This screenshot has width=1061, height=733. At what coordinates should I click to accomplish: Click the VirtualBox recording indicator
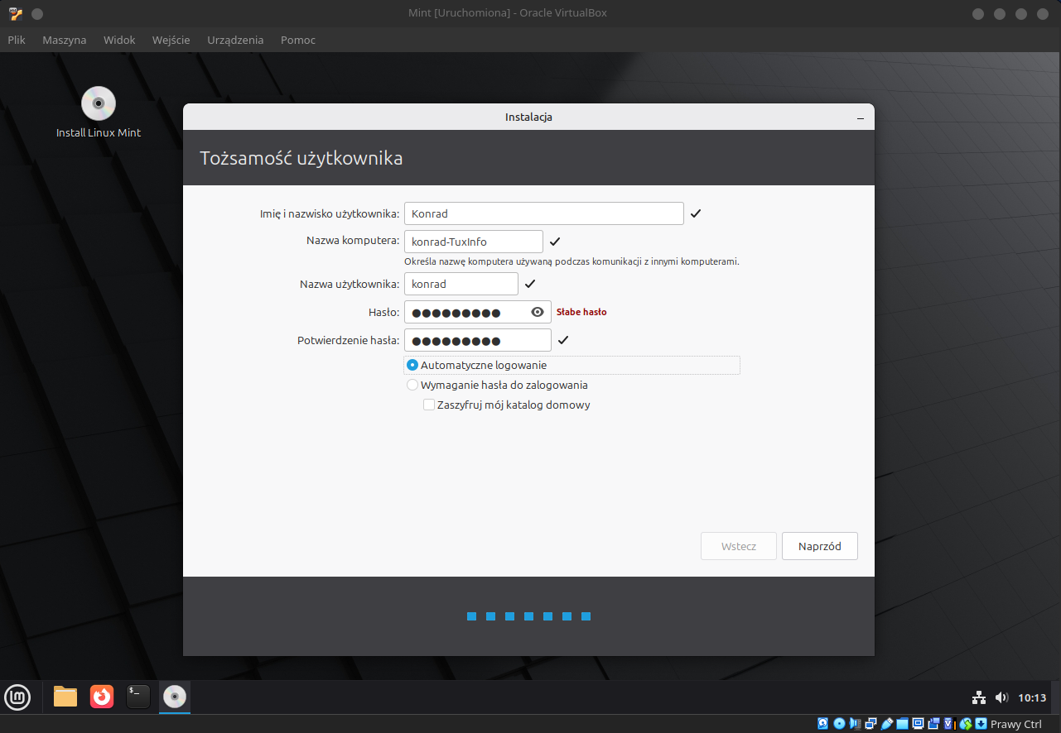(933, 724)
